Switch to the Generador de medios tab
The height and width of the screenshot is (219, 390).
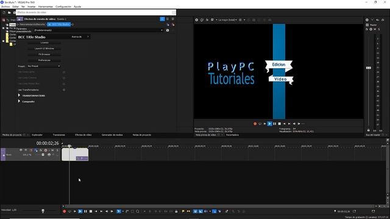112,135
